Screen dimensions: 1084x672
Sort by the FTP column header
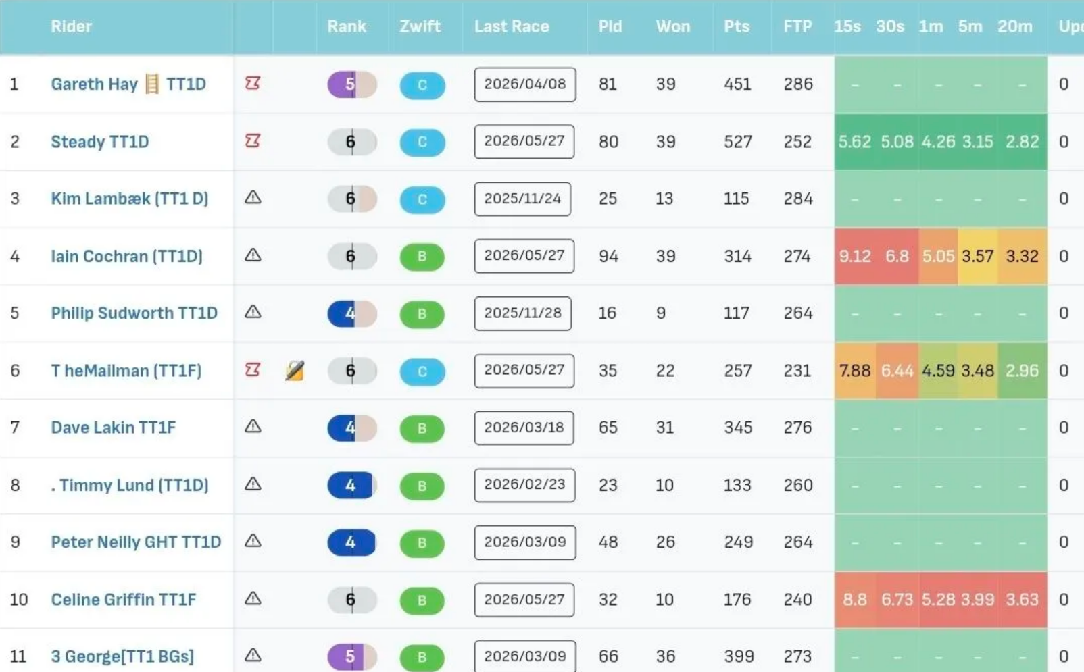(797, 26)
